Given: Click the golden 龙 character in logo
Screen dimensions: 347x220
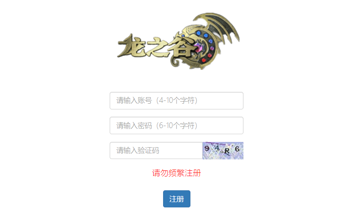Looking at the screenshot, I should [131, 46].
